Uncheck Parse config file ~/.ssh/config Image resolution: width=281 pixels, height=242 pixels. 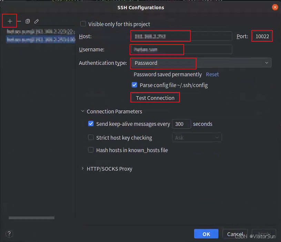pyautogui.click(x=134, y=85)
